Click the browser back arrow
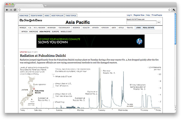The width and height of the screenshot is (181, 120). 7,10
